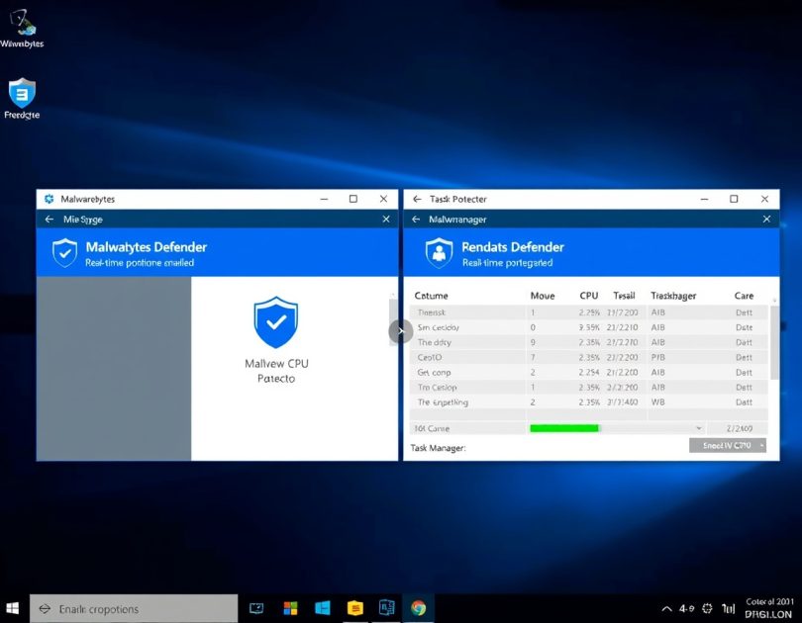Click the task table vertical scrollbar
Screen dimensions: 802x623
pyautogui.click(x=774, y=342)
